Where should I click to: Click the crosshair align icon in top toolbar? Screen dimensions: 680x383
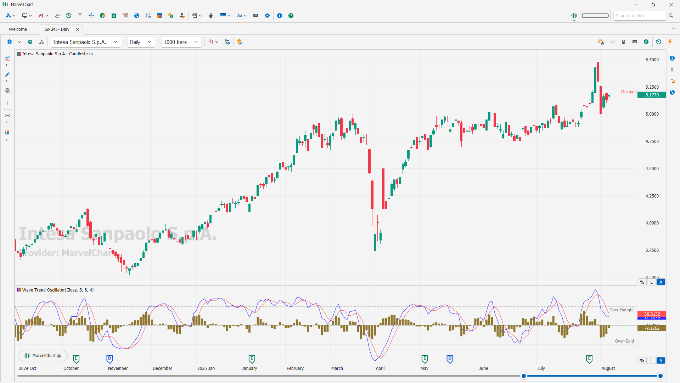tap(91, 16)
